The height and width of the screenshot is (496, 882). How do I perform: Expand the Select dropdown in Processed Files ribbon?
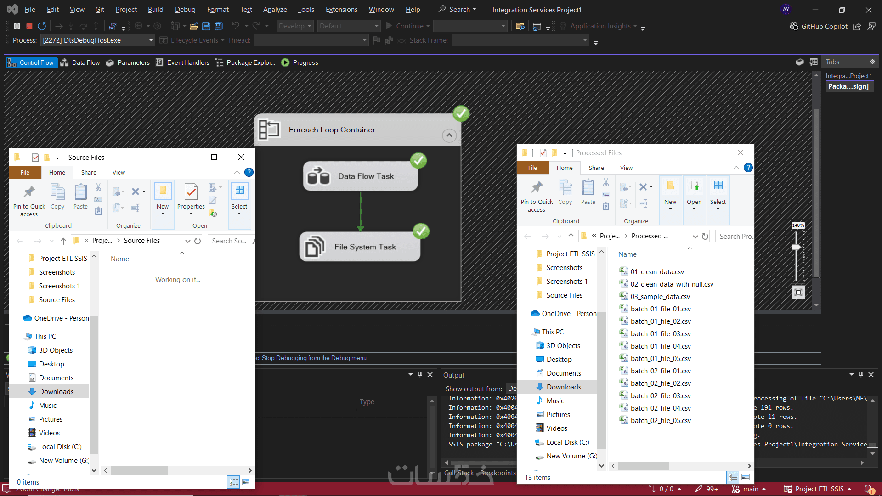click(x=718, y=209)
